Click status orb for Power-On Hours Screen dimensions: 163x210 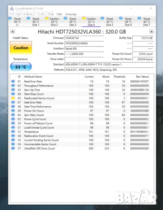click(x=13, y=111)
